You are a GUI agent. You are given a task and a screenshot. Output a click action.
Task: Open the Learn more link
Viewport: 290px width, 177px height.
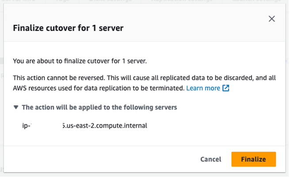pyautogui.click(x=204, y=88)
